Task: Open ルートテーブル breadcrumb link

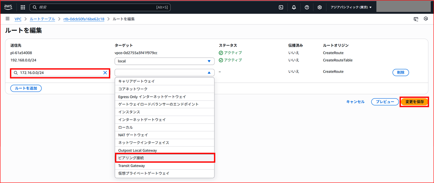Action: point(42,19)
